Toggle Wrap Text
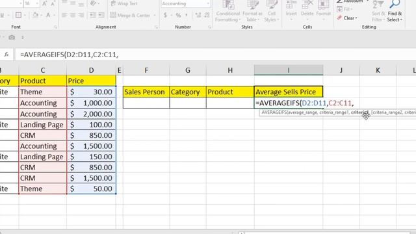Screen dimensions: 416x234 click(x=124, y=3)
